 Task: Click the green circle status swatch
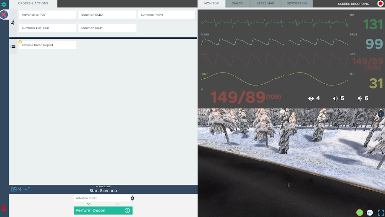(x=360, y=213)
